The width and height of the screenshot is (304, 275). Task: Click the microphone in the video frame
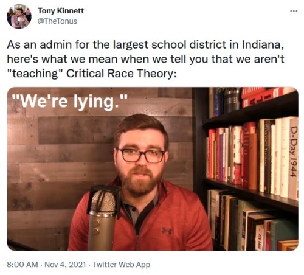(x=103, y=218)
